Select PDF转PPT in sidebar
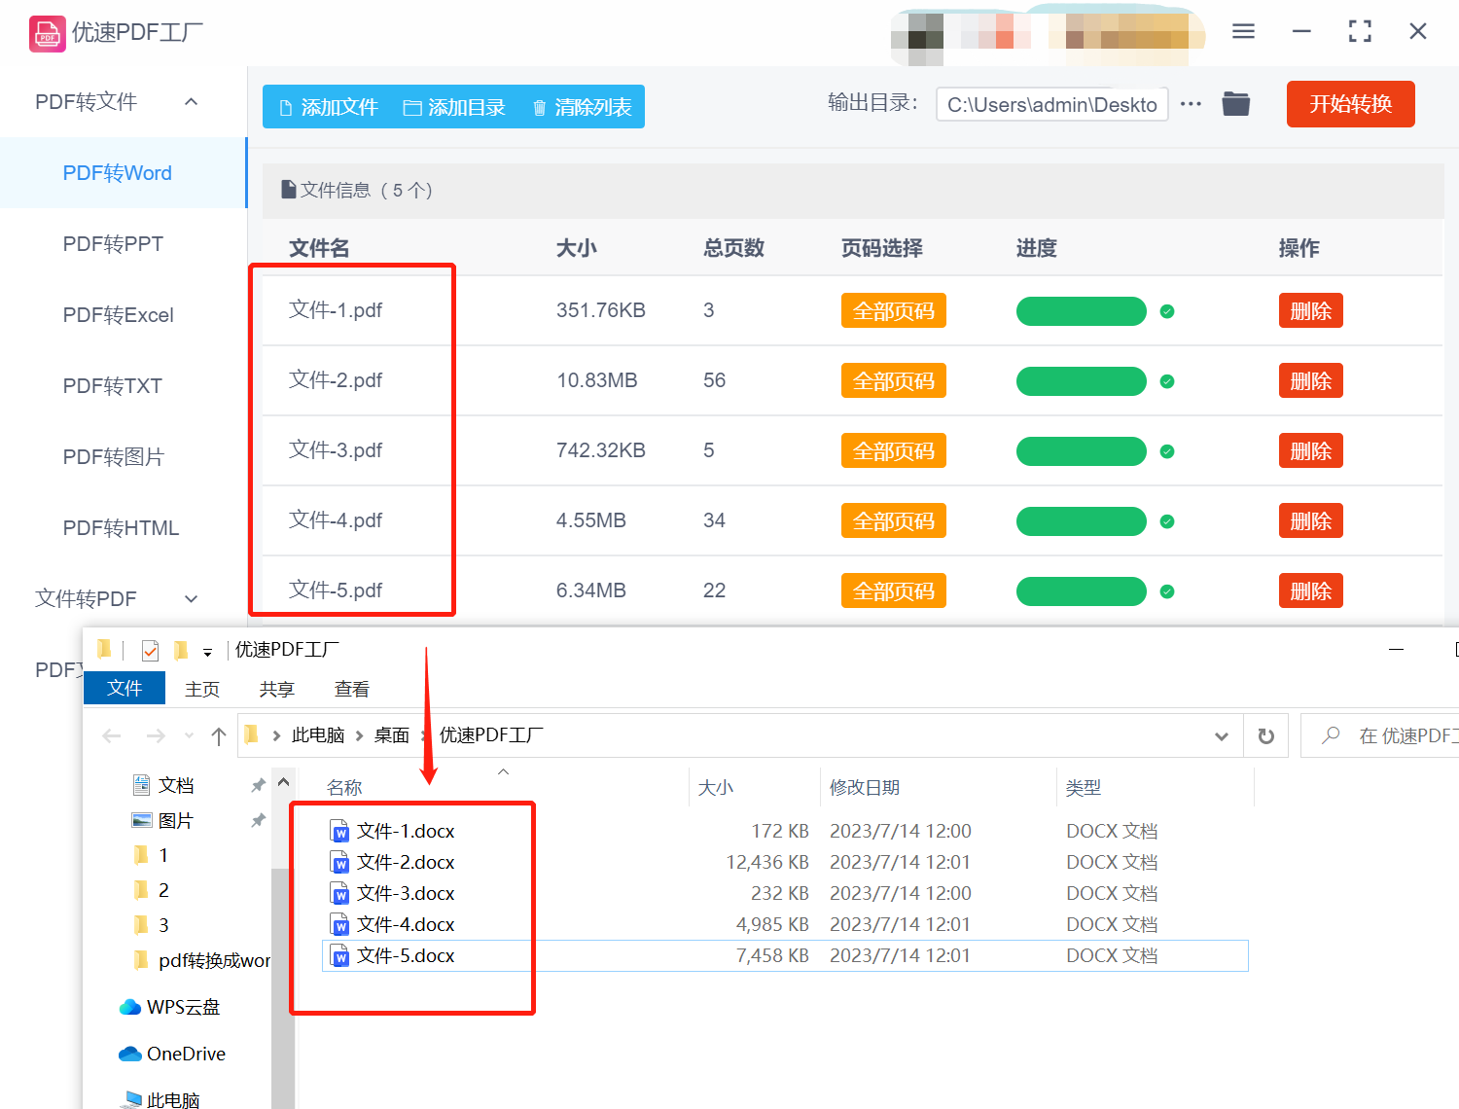Image resolution: width=1459 pixels, height=1109 pixels. pyautogui.click(x=124, y=244)
